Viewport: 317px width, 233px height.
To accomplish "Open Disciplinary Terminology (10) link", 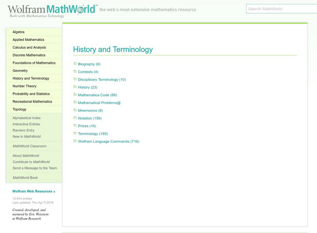I will (x=102, y=80).
